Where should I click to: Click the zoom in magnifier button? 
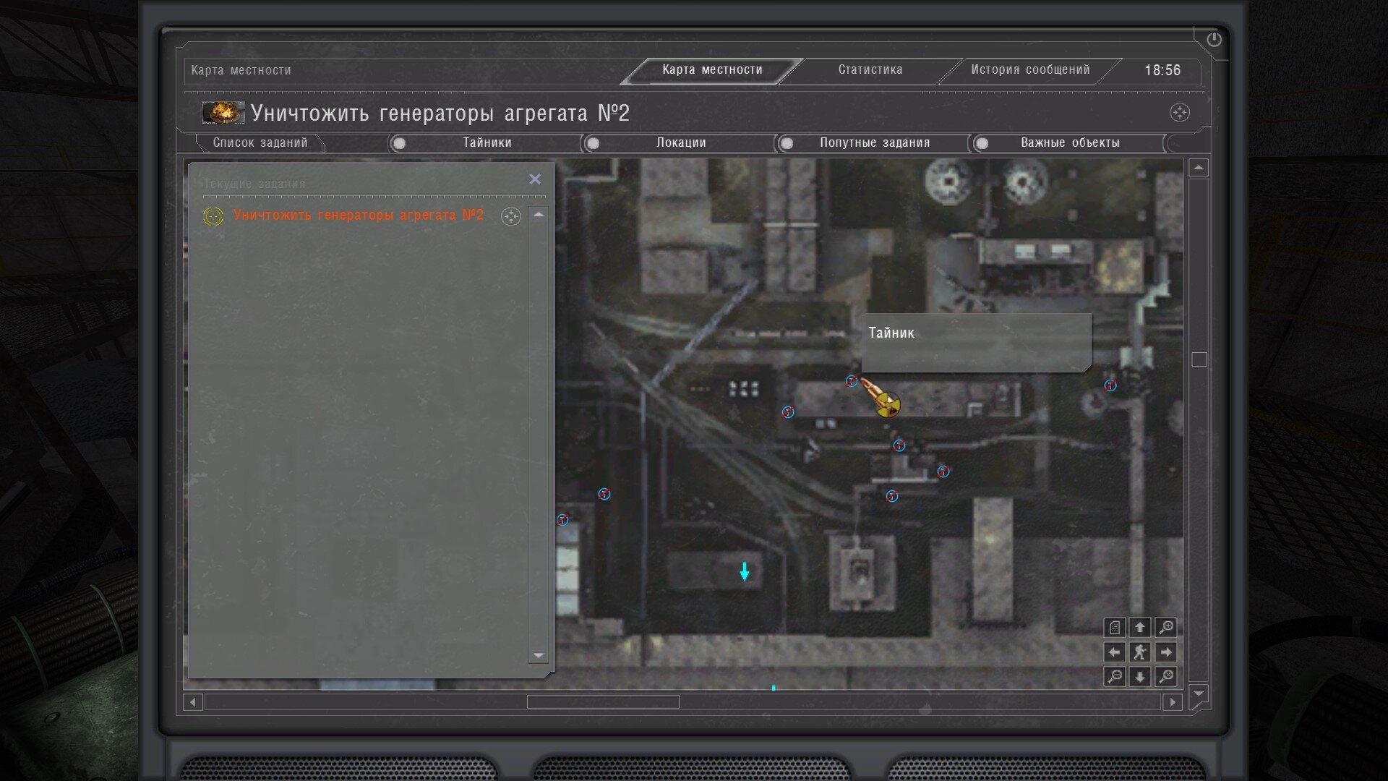click(x=1165, y=627)
